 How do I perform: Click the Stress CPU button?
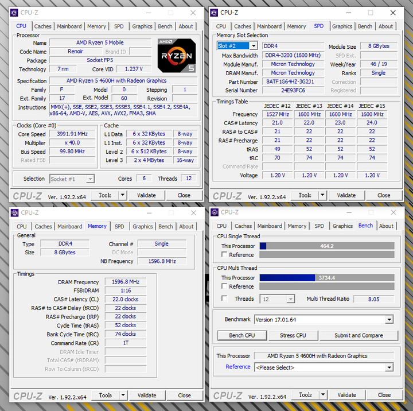point(293,335)
